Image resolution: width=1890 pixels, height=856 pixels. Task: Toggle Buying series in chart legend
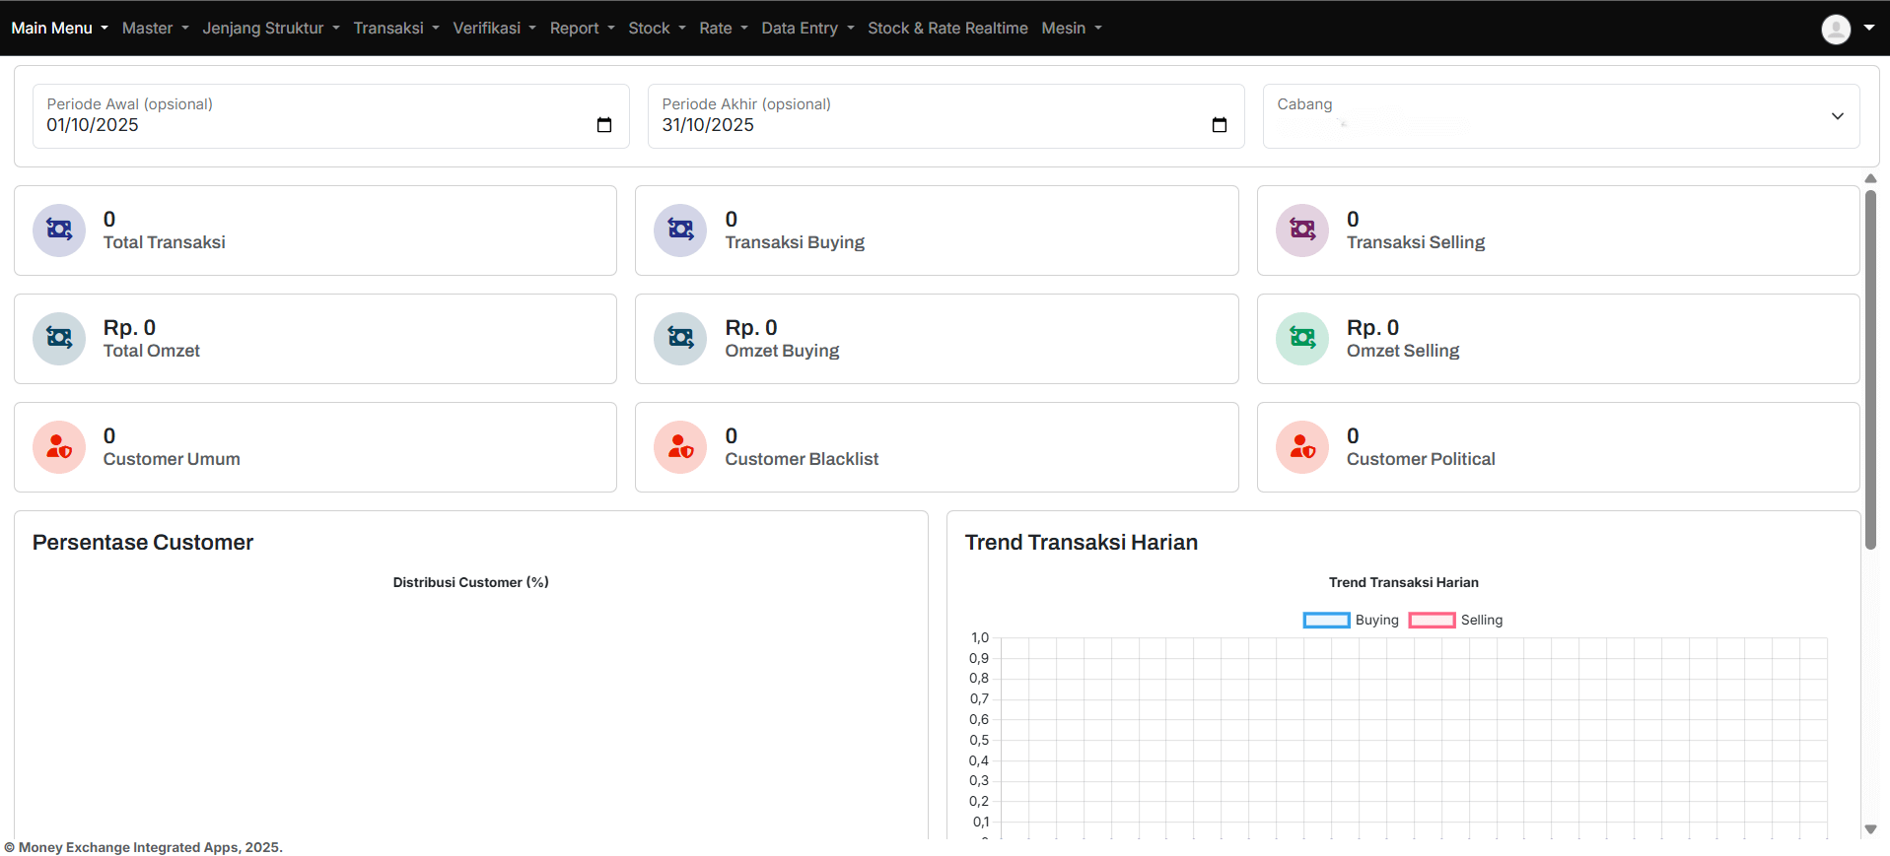(x=1326, y=621)
